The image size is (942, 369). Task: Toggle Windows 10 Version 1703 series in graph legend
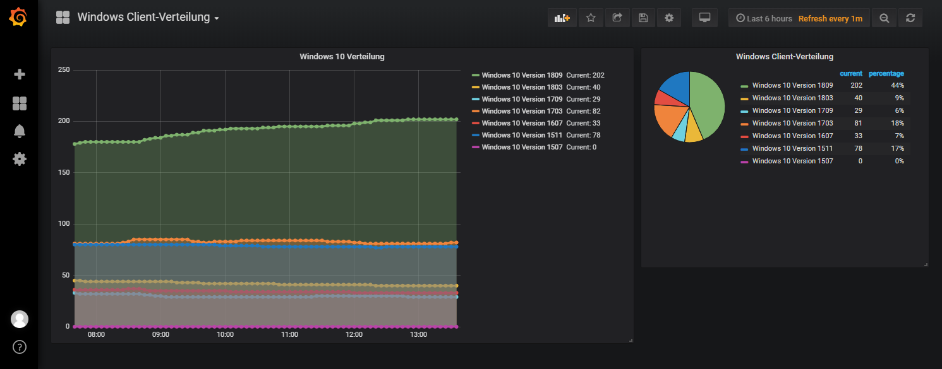pyautogui.click(x=522, y=111)
